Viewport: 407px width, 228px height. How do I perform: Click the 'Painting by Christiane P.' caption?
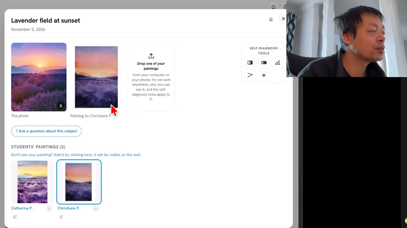(91, 116)
